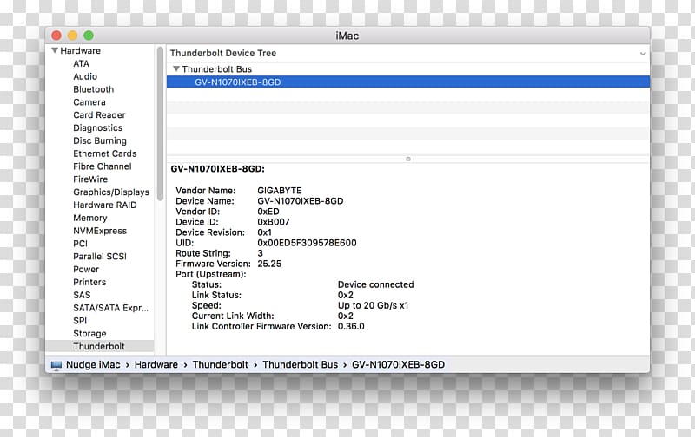Image resolution: width=695 pixels, height=437 pixels.
Task: Click the Device Revision value 0x1
Action: 265,232
